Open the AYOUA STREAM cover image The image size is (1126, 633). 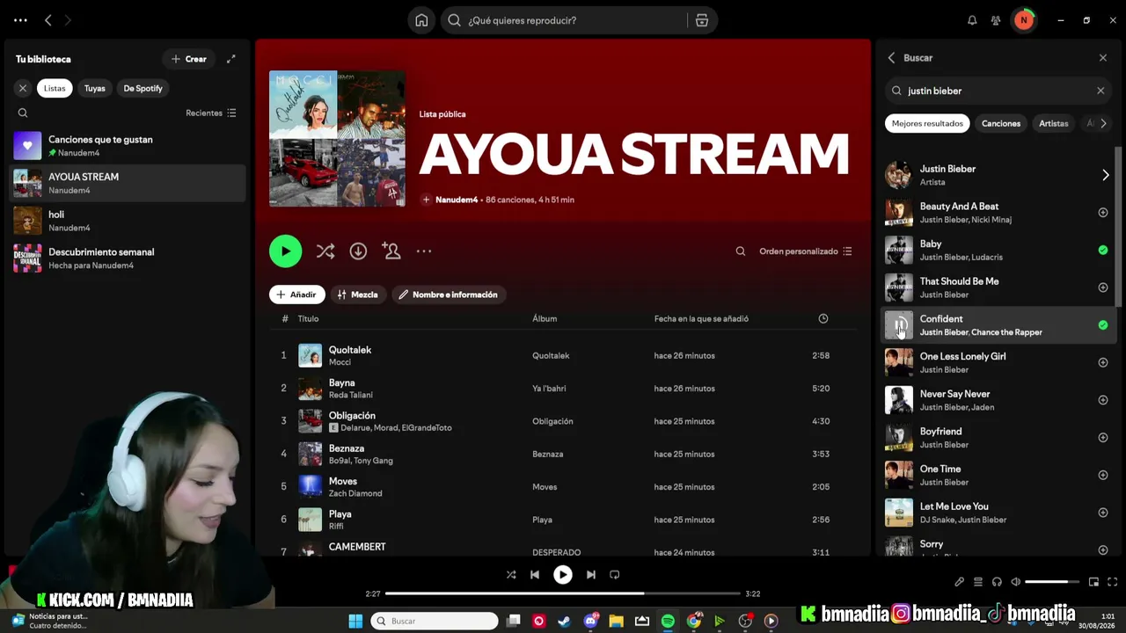pyautogui.click(x=337, y=139)
